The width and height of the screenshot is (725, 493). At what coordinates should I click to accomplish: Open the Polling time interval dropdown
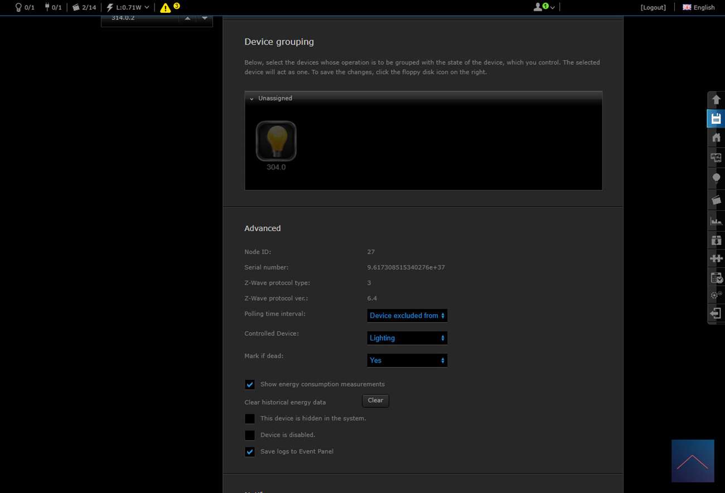point(407,316)
